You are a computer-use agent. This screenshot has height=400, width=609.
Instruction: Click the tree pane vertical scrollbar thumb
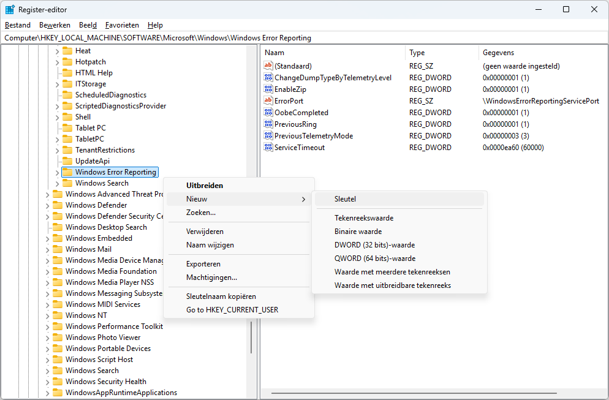click(251, 337)
